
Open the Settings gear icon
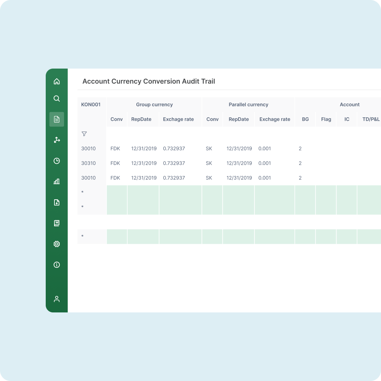tap(57, 244)
